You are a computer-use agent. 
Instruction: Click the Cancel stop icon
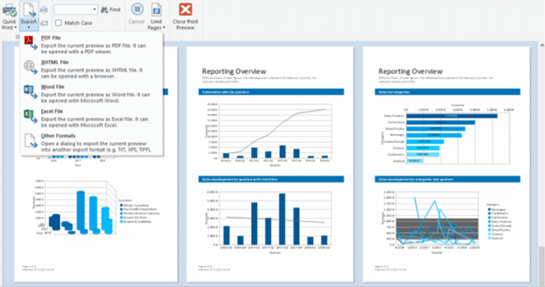tap(137, 9)
